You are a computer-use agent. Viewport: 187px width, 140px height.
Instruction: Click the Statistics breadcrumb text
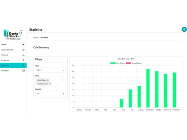tap(44, 37)
